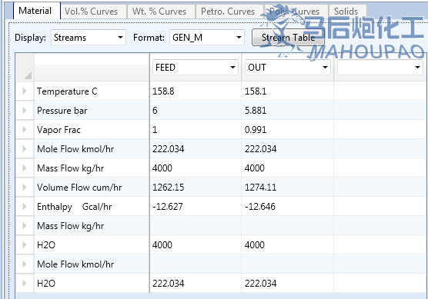Expand the Enthalpy Gcal/hr row arrow
The width and height of the screenshot is (428, 299).
click(x=25, y=206)
